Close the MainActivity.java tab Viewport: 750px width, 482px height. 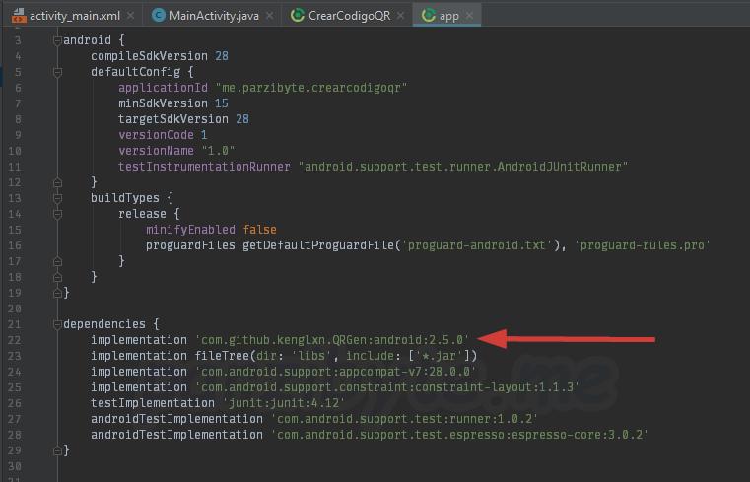270,16
